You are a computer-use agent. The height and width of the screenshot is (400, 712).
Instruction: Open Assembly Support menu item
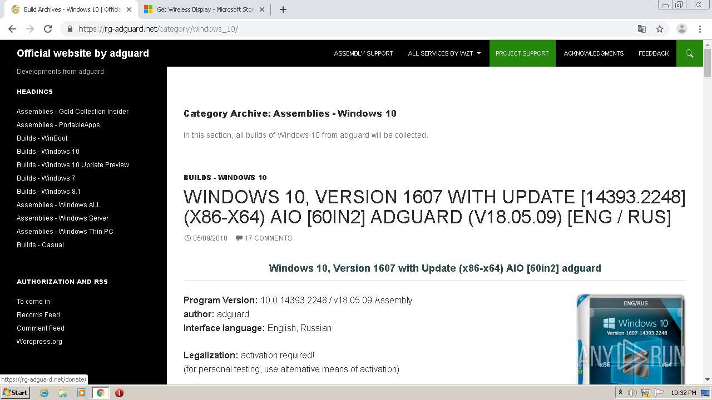[x=363, y=53]
